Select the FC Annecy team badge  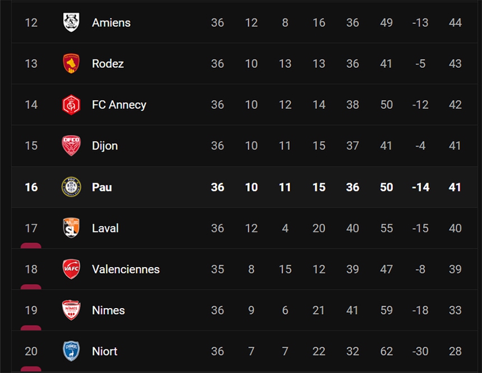pos(71,105)
